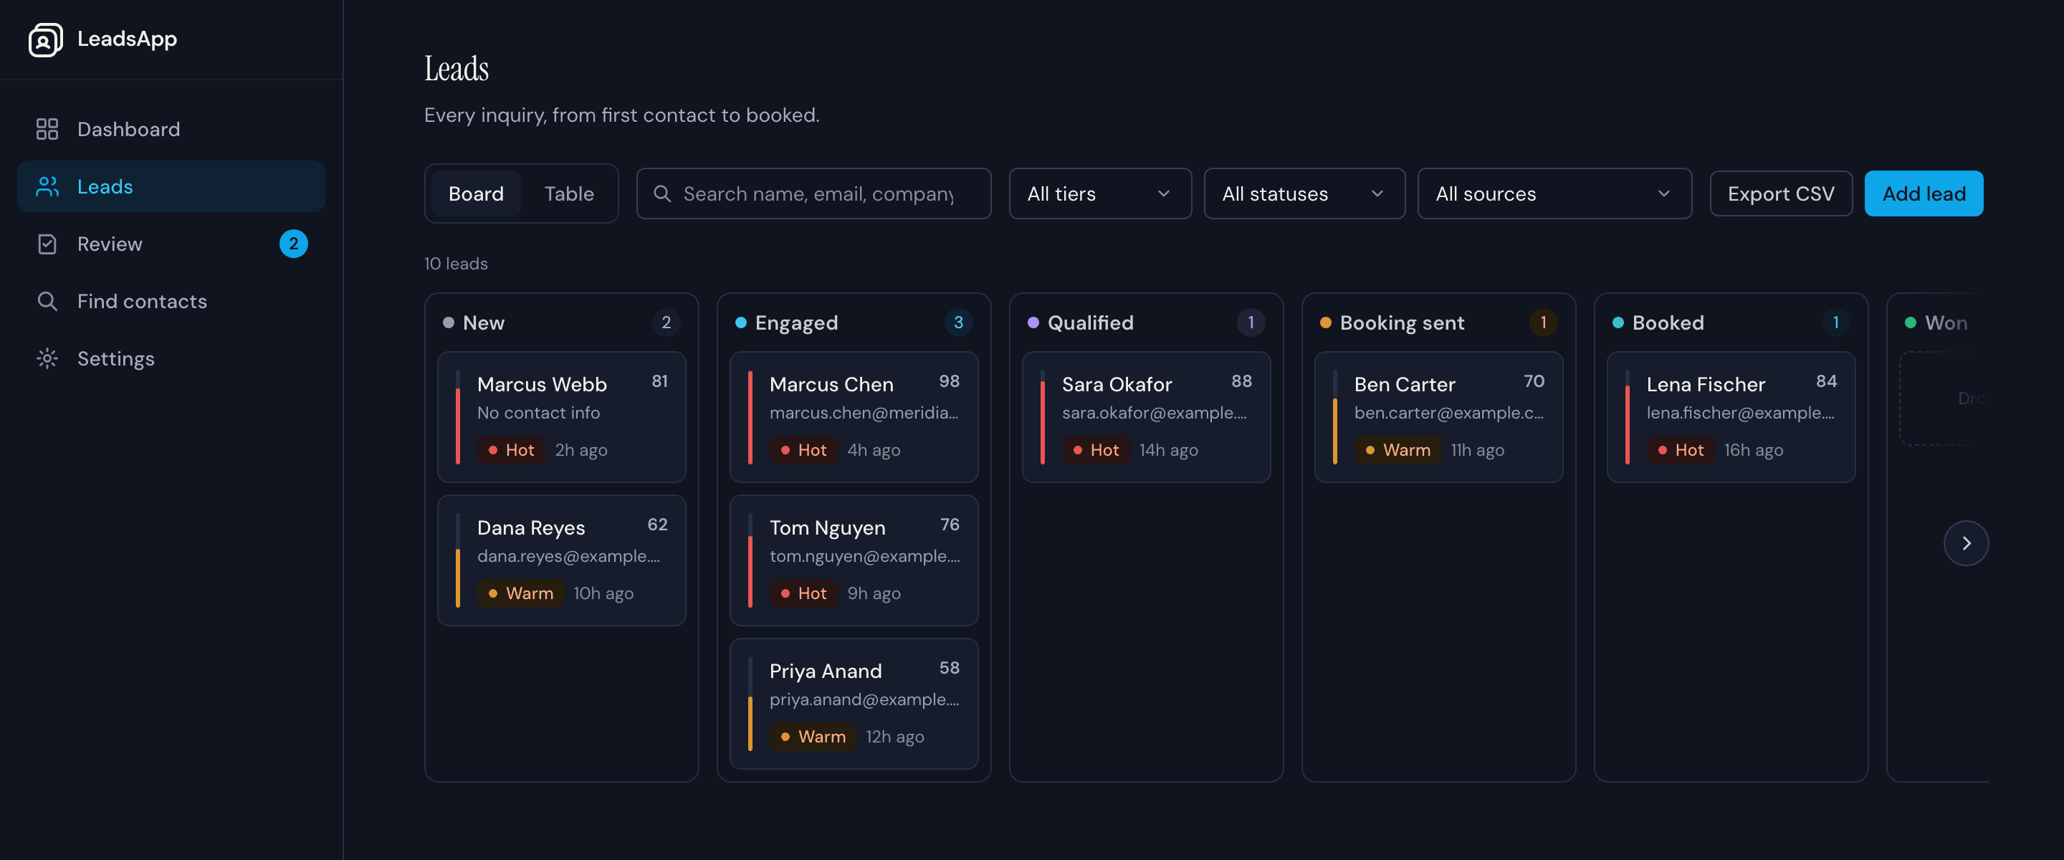The width and height of the screenshot is (2064, 860).
Task: Expand the All sources dropdown
Action: [x=1554, y=194]
